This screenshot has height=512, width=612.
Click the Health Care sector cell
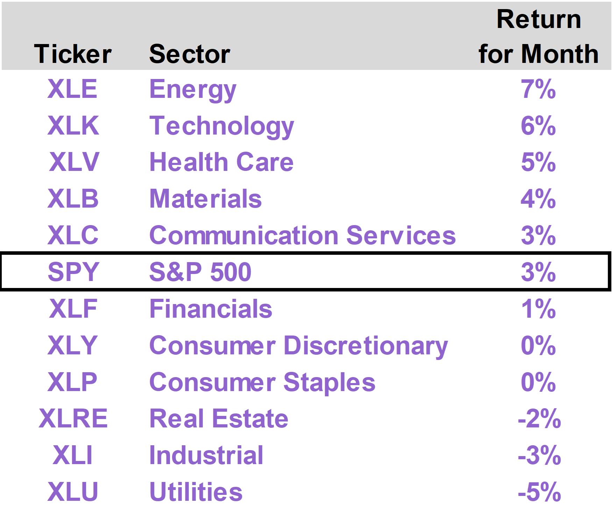click(221, 162)
